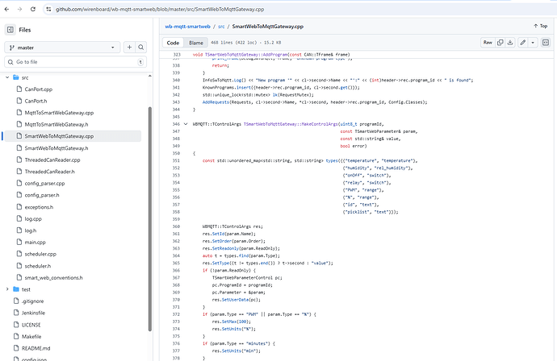Open main.cpp in the file tree
This screenshot has width=557, height=361.
(x=35, y=243)
